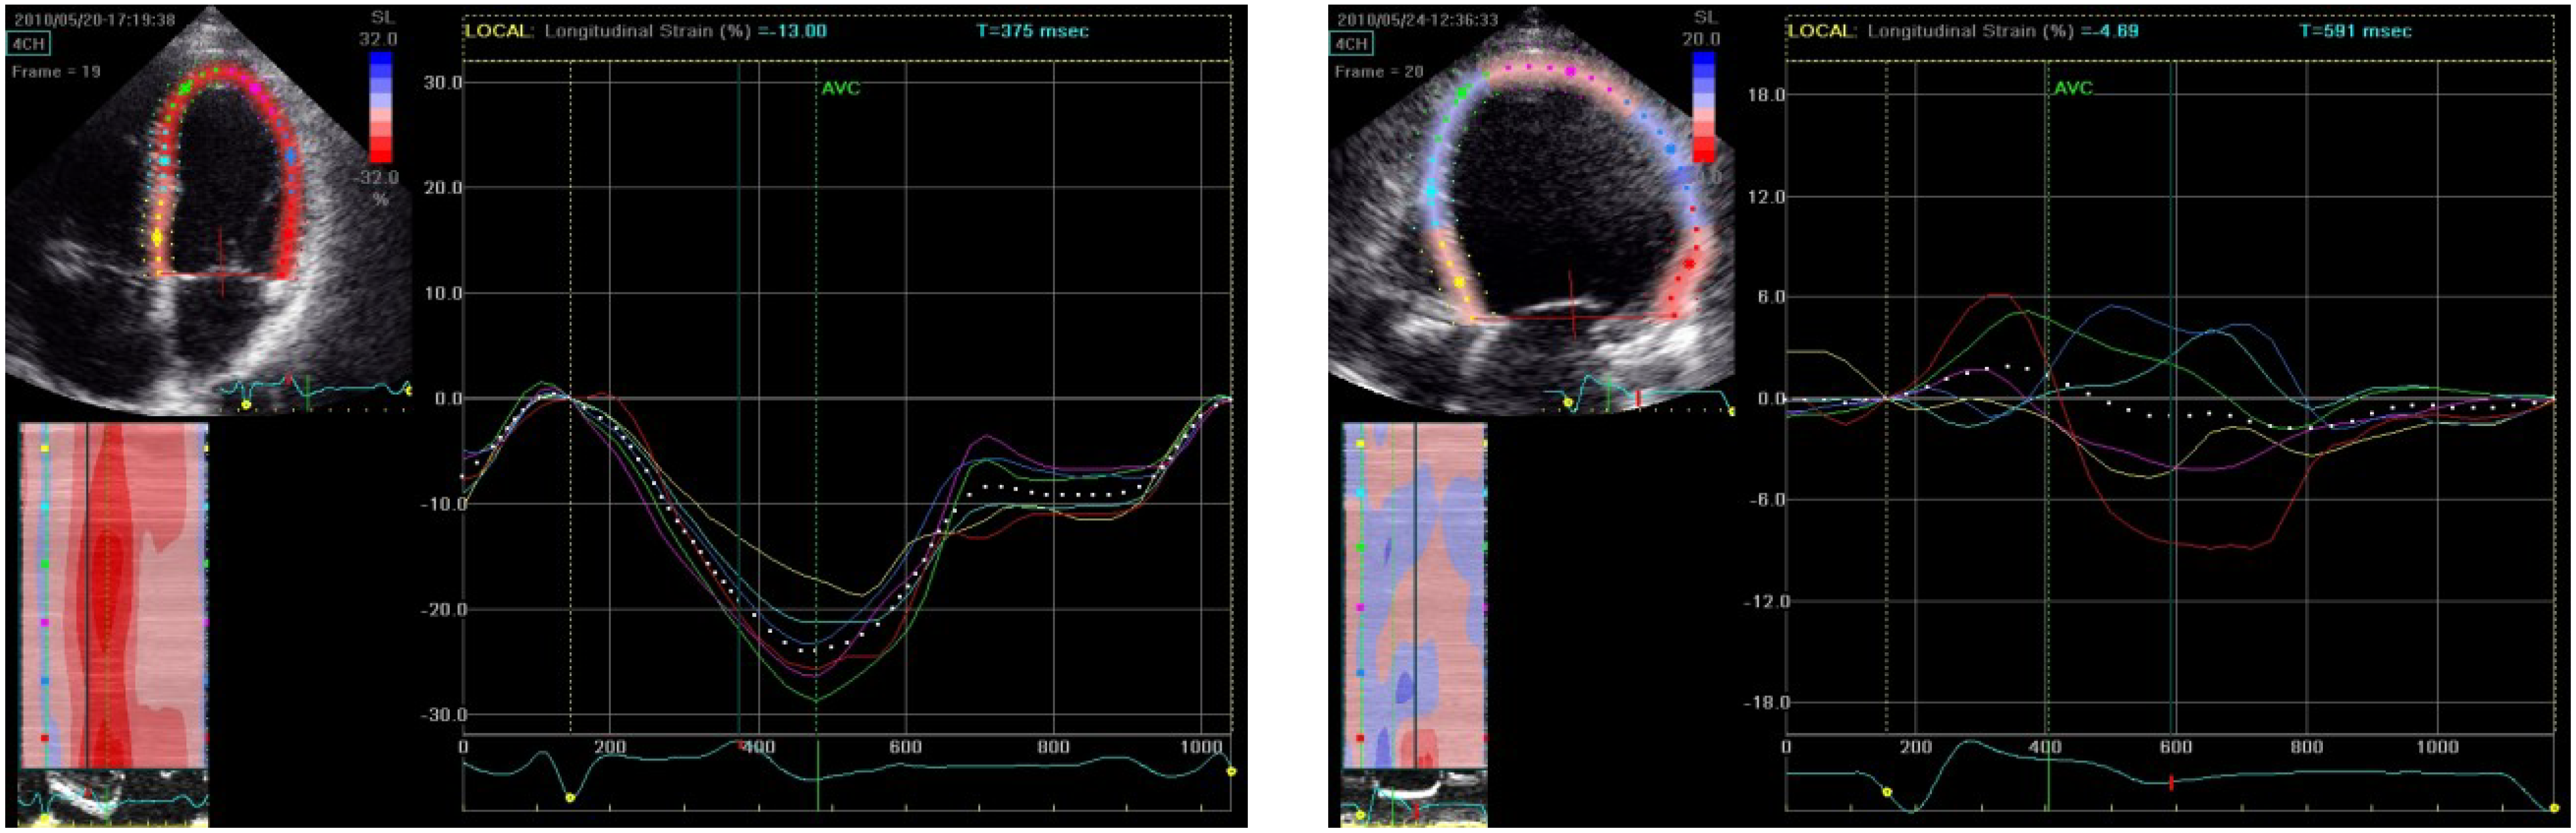
Task: Click the yellow ECG dot below left strain graph
Action: (x=570, y=798)
